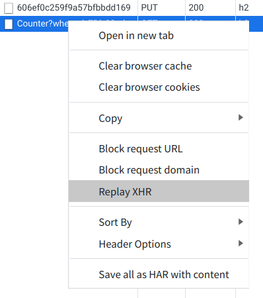
Task: Open the Sort By submenu
Action: pyautogui.click(x=159, y=222)
